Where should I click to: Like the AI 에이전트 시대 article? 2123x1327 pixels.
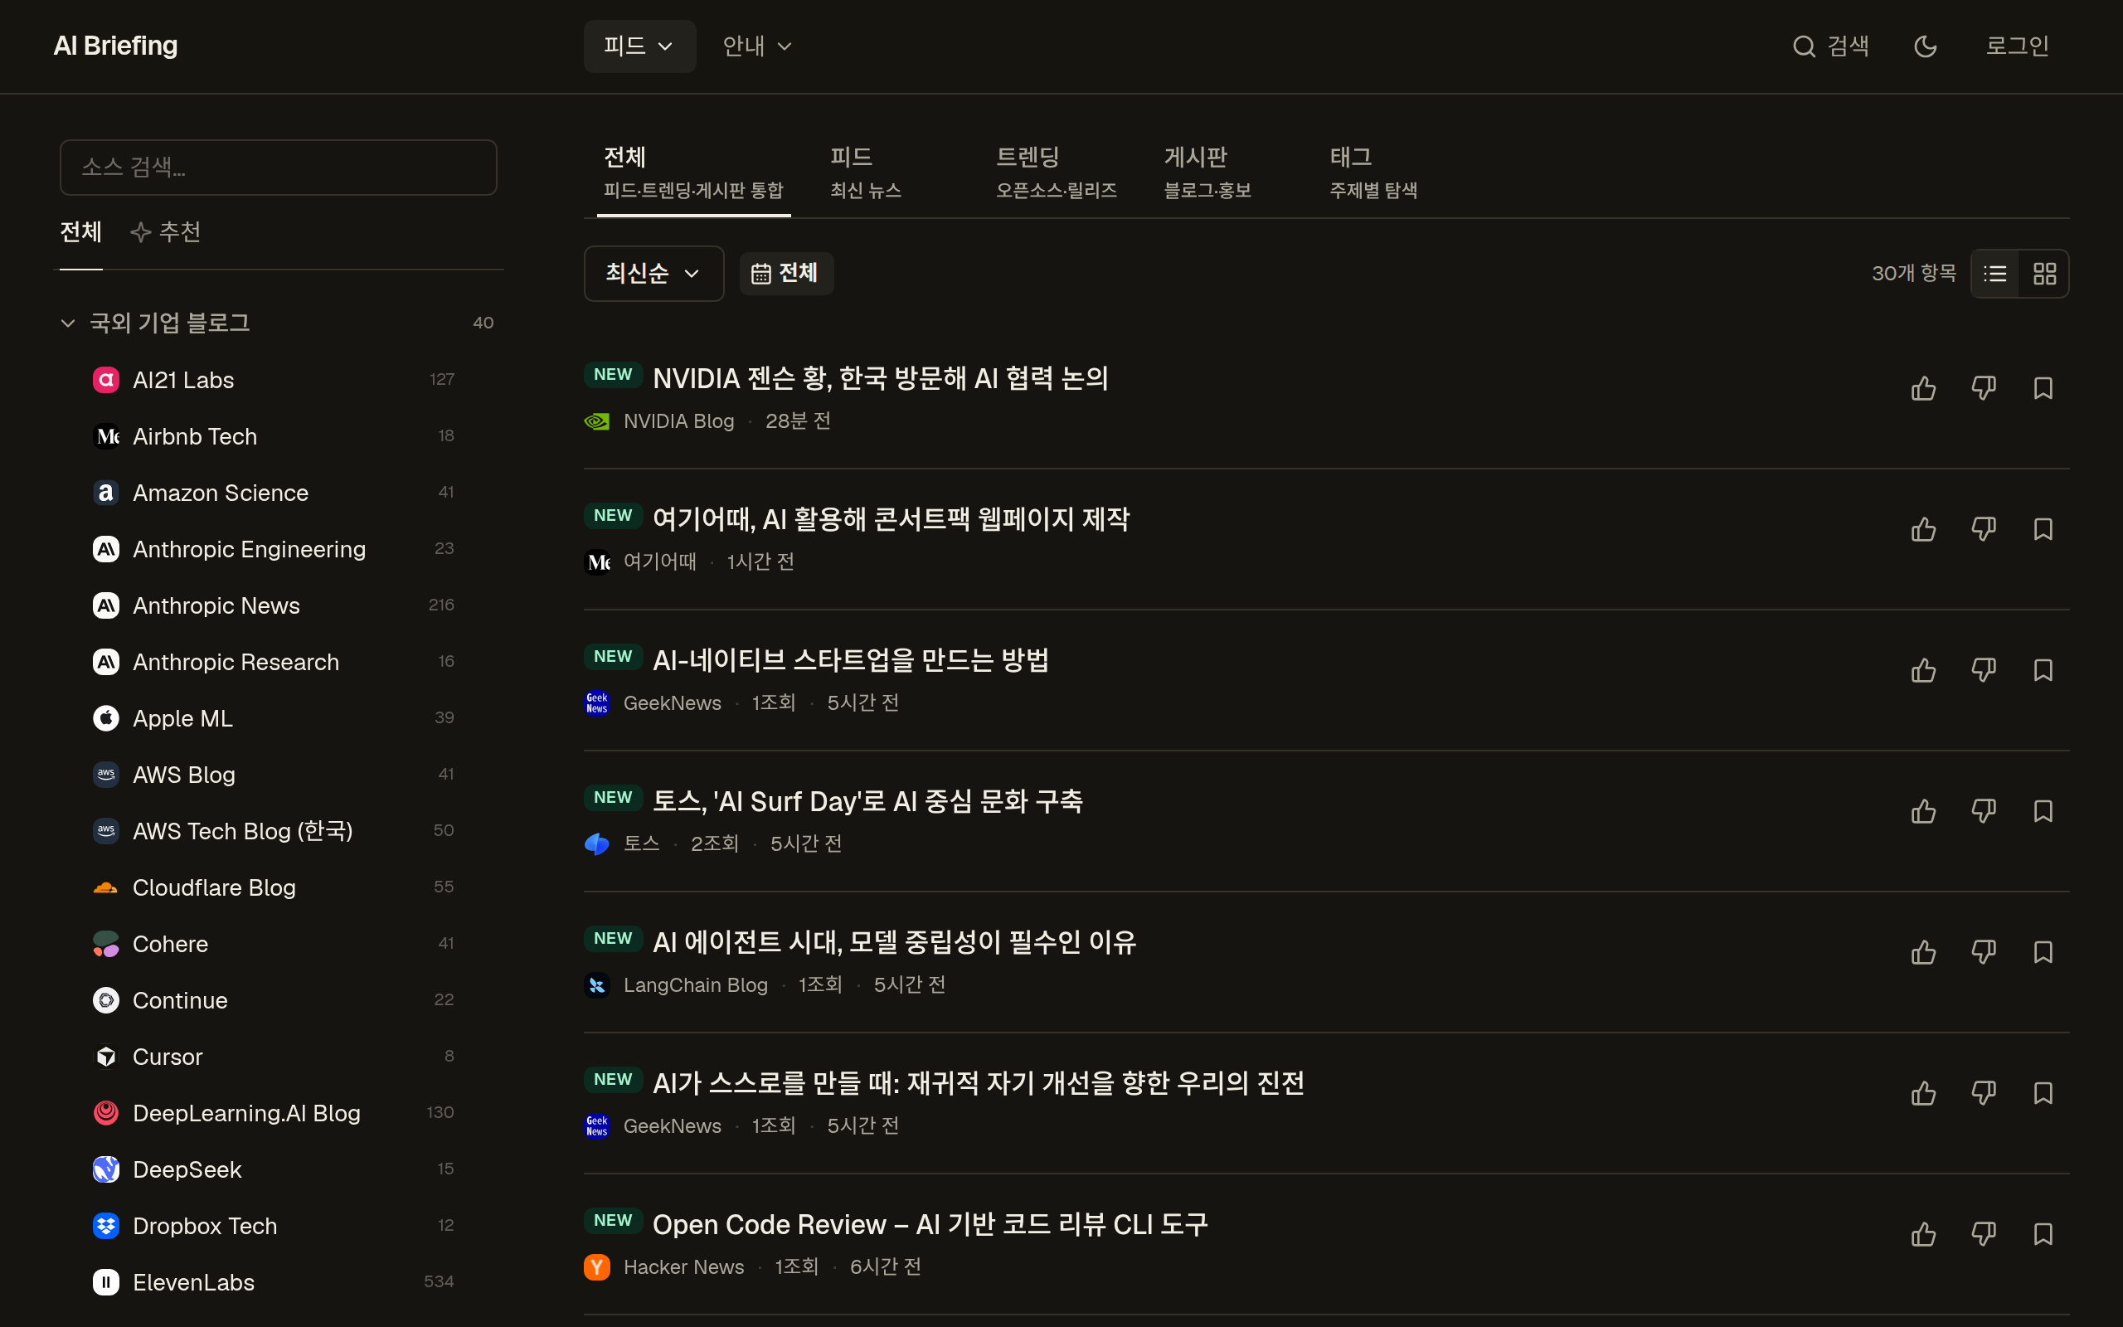(x=1923, y=952)
